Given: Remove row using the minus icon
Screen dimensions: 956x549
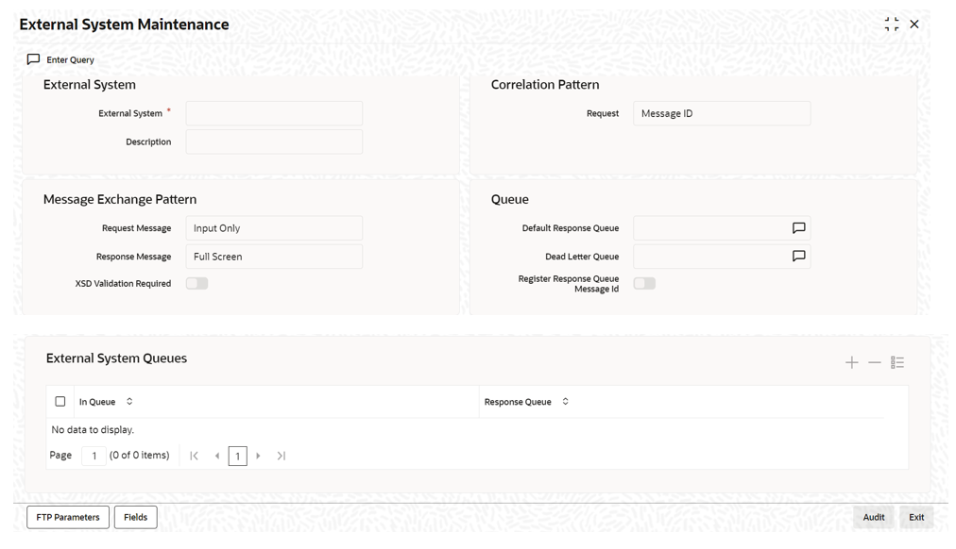Looking at the screenshot, I should [x=875, y=363].
